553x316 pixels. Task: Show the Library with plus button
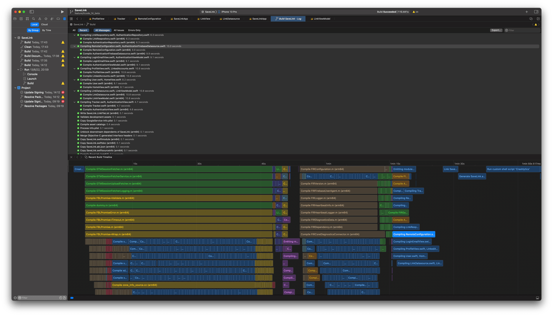click(x=527, y=12)
